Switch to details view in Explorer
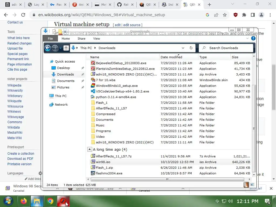The width and height of the screenshot is (276, 207). [246, 185]
